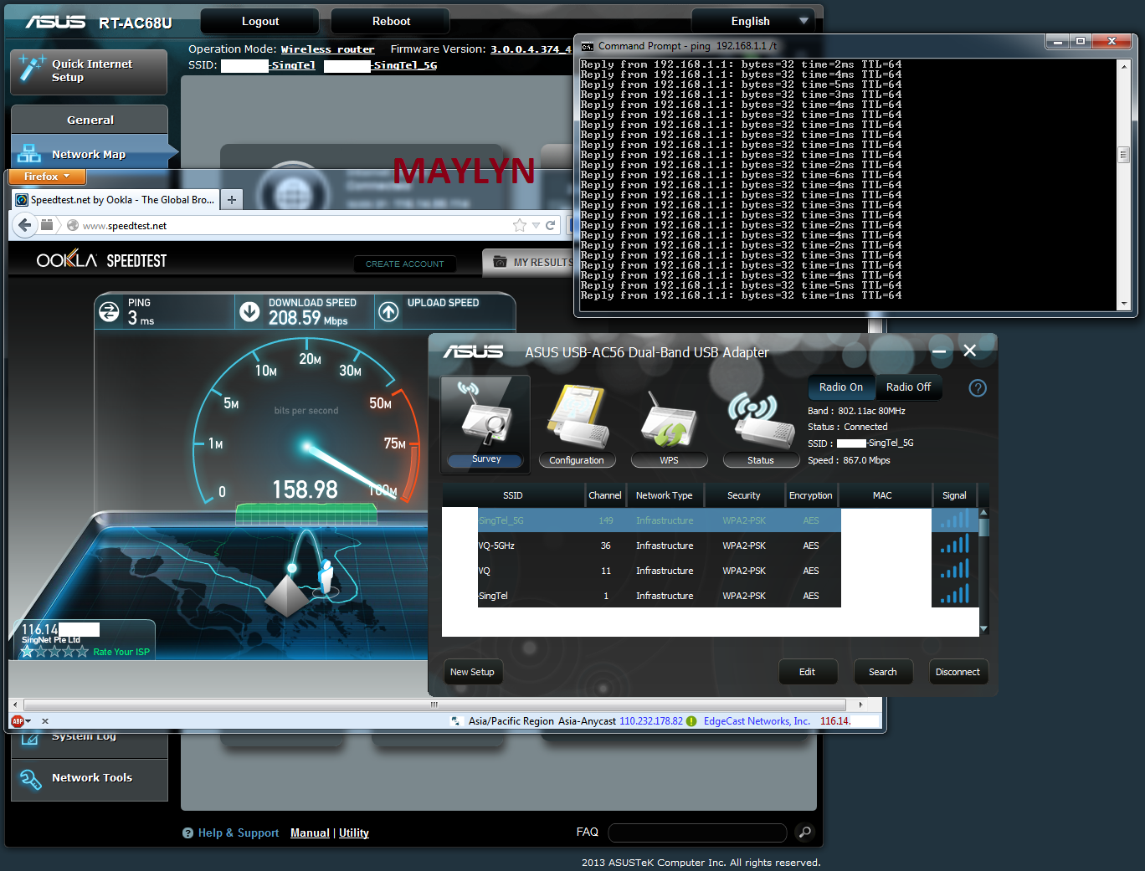Click the router Reboot button
Screen dimensions: 1145x871
(x=391, y=21)
